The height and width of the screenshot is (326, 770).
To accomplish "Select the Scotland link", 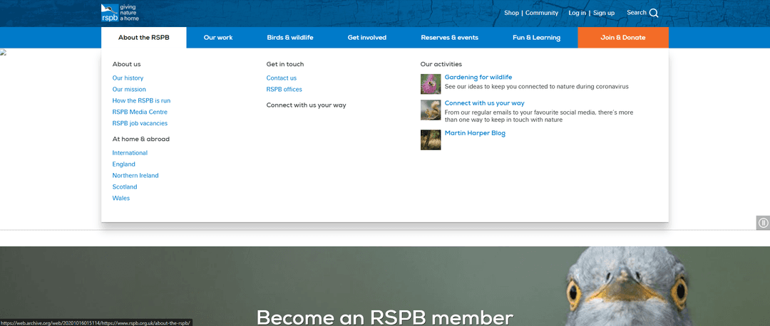I will tap(125, 186).
